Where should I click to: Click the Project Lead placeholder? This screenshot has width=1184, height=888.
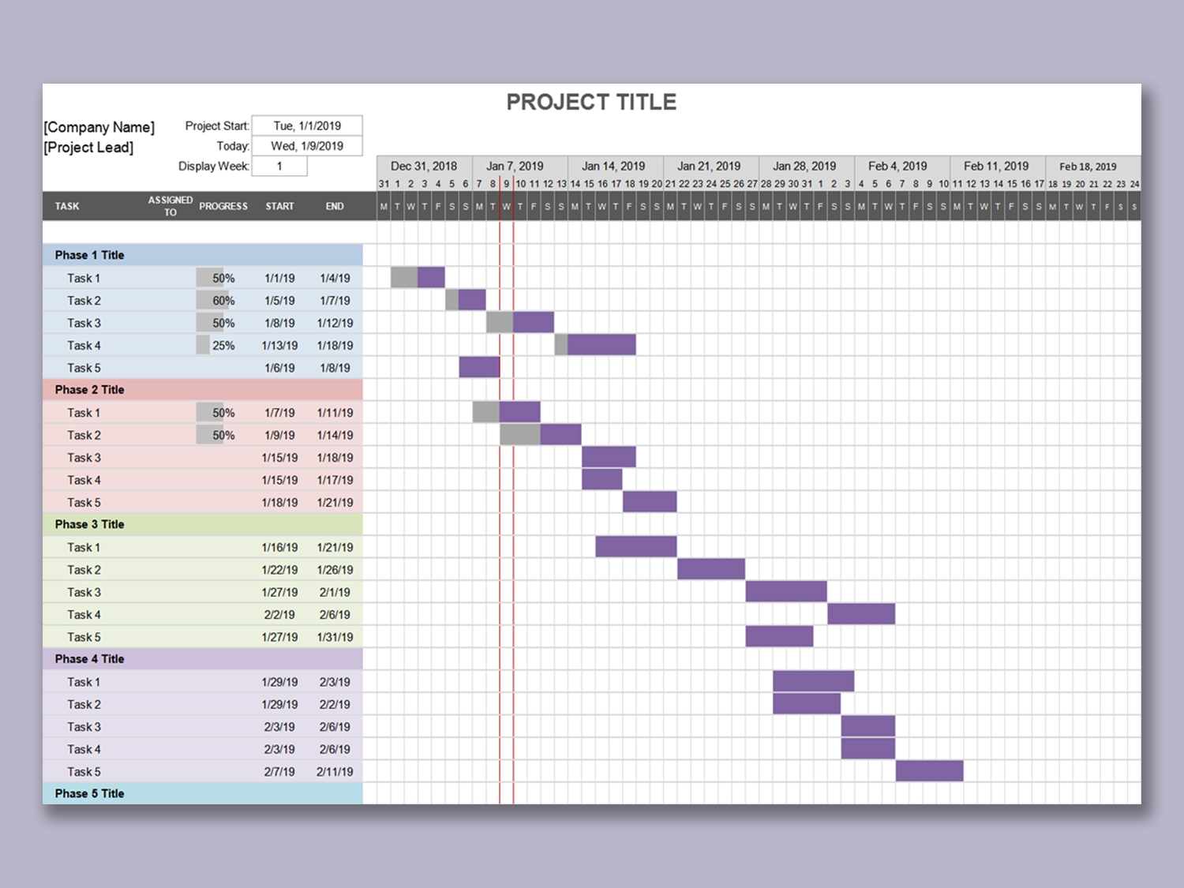tap(88, 147)
